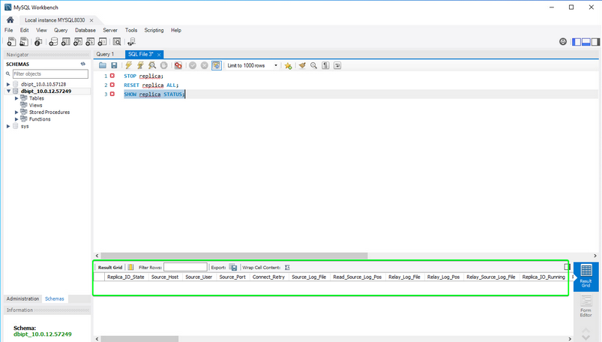Select the Replica_IO_Running column header
The width and height of the screenshot is (602, 342).
click(x=544, y=277)
